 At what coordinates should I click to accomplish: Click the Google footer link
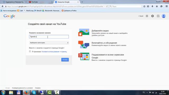coord(7,88)
